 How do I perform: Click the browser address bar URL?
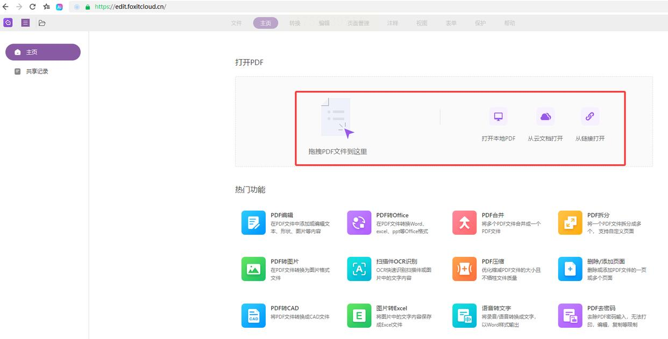[130, 7]
